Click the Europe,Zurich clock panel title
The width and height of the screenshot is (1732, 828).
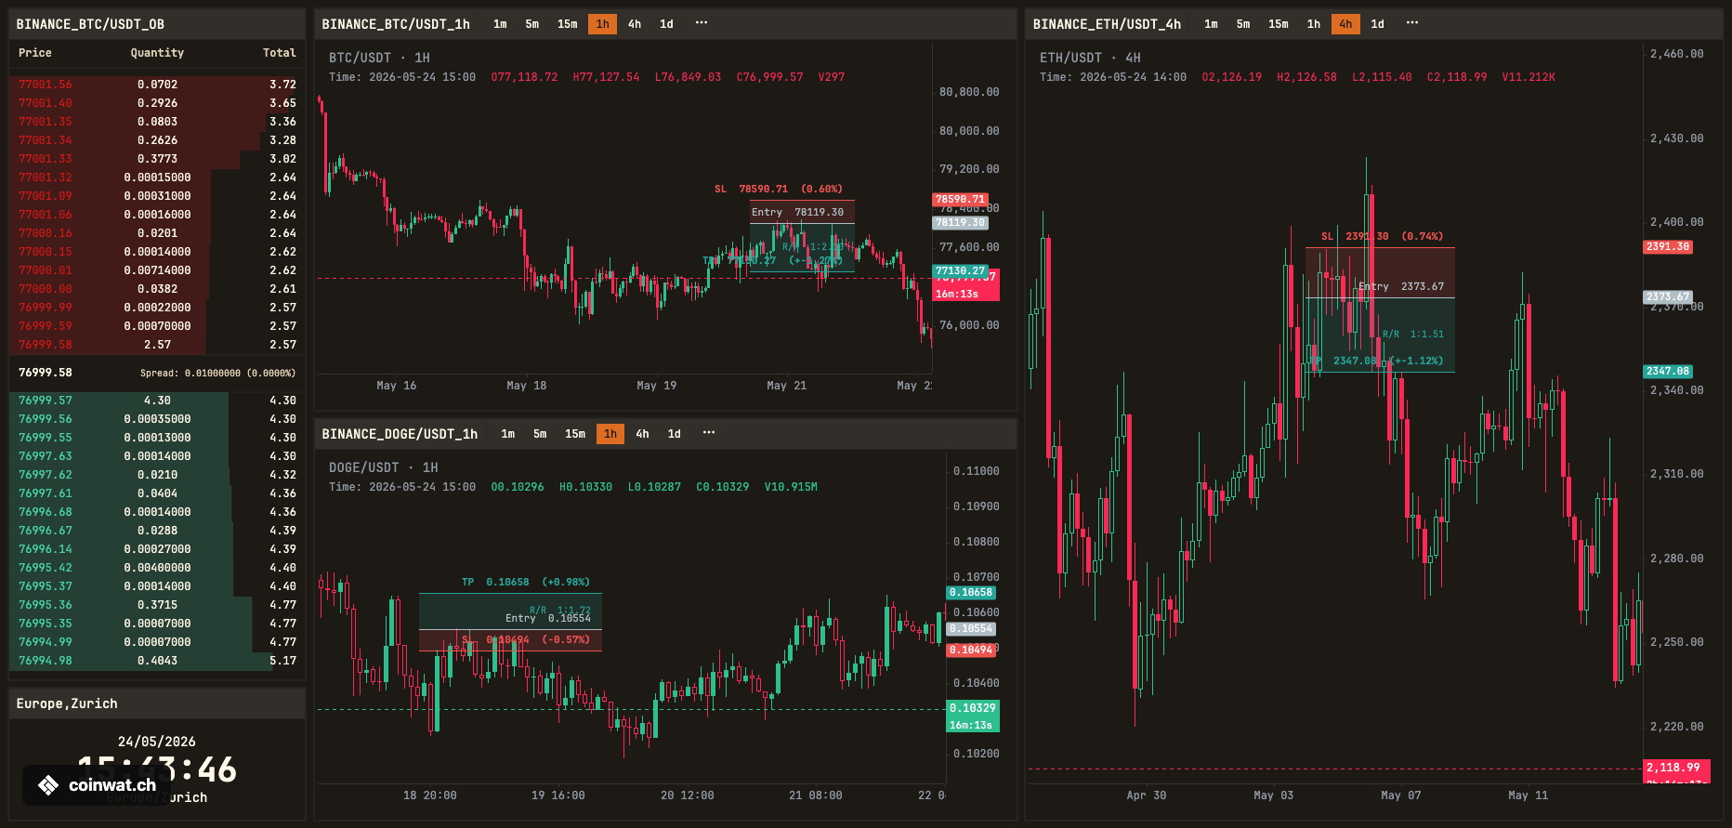[67, 703]
